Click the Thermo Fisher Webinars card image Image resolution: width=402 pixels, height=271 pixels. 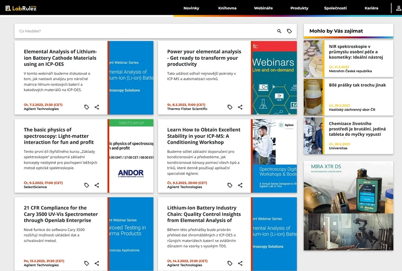274,78
